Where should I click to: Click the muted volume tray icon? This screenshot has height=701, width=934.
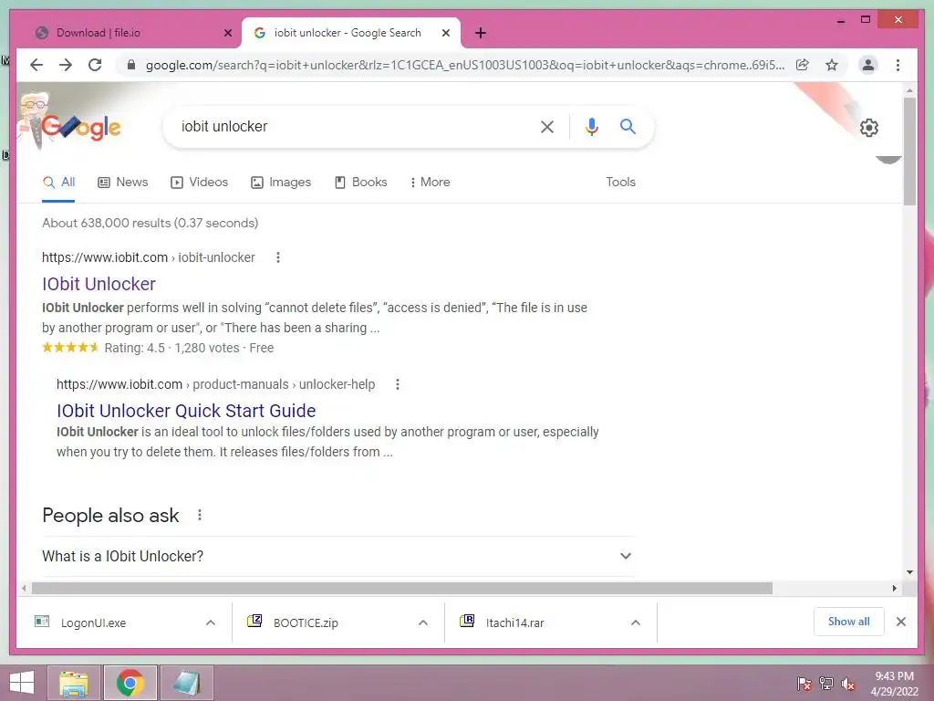[x=848, y=683]
